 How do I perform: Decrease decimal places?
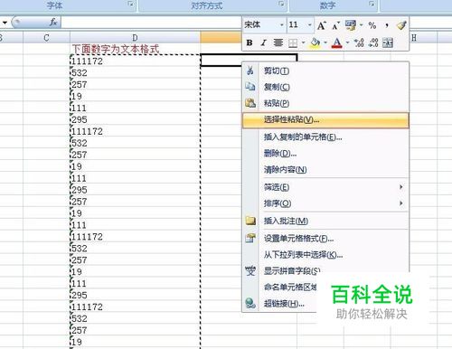(373, 42)
